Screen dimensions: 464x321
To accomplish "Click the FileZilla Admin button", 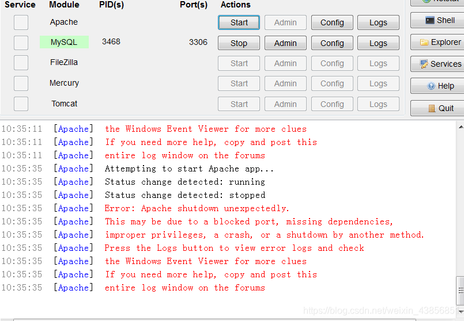I will (285, 63).
